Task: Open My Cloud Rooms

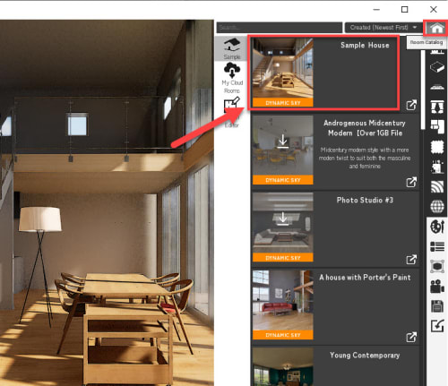Action: [232, 78]
